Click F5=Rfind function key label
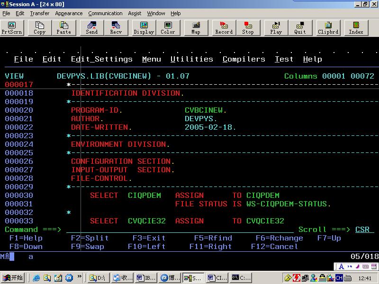This screenshot has width=379, height=284. [x=213, y=238]
